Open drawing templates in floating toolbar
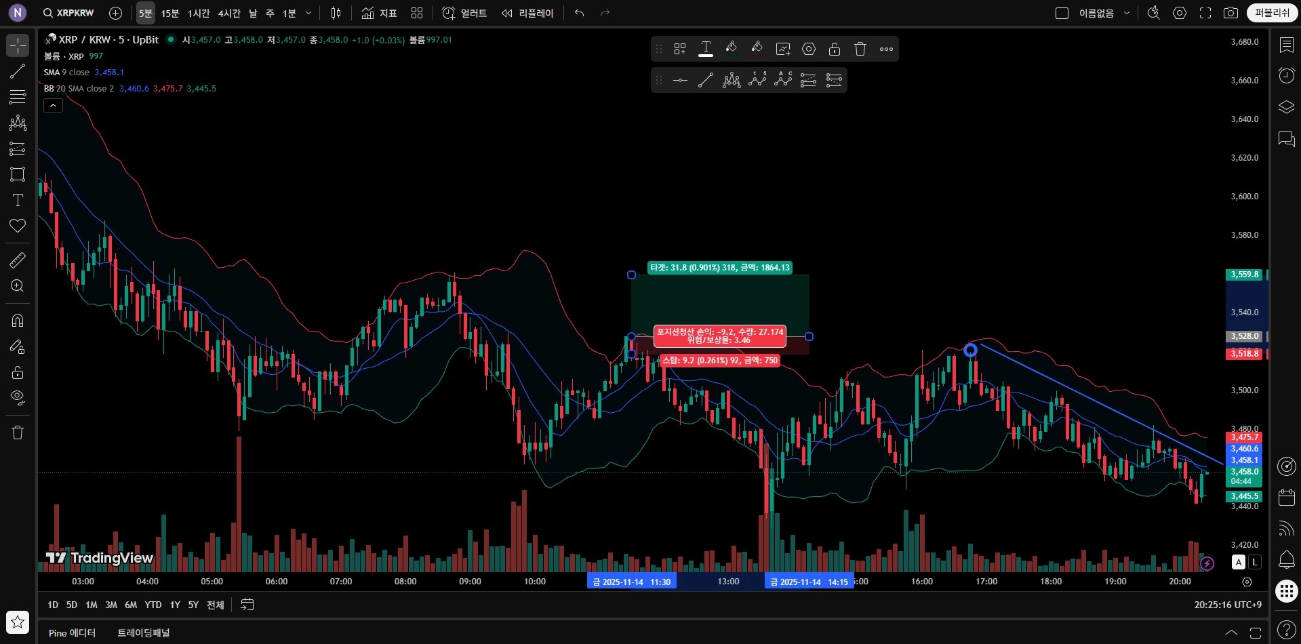 coord(680,49)
